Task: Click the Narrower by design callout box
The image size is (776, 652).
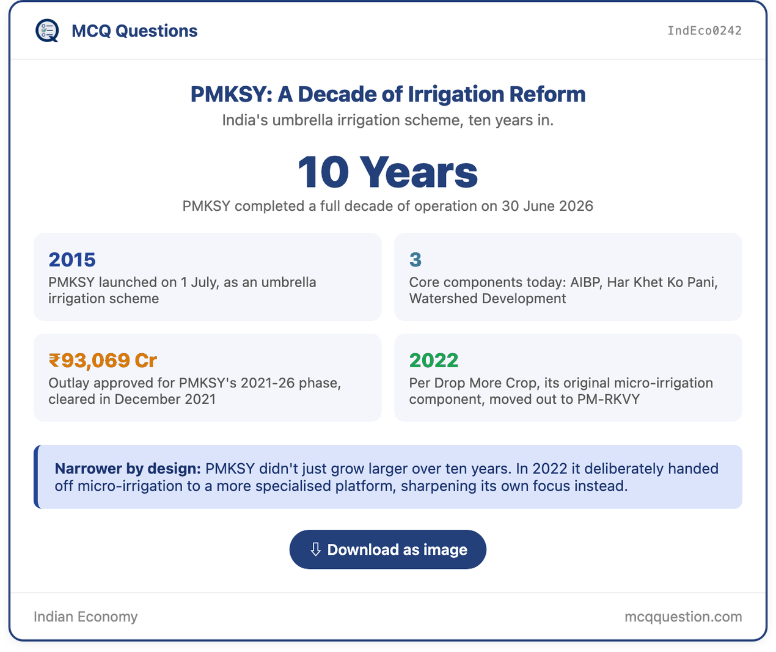Action: tap(388, 477)
